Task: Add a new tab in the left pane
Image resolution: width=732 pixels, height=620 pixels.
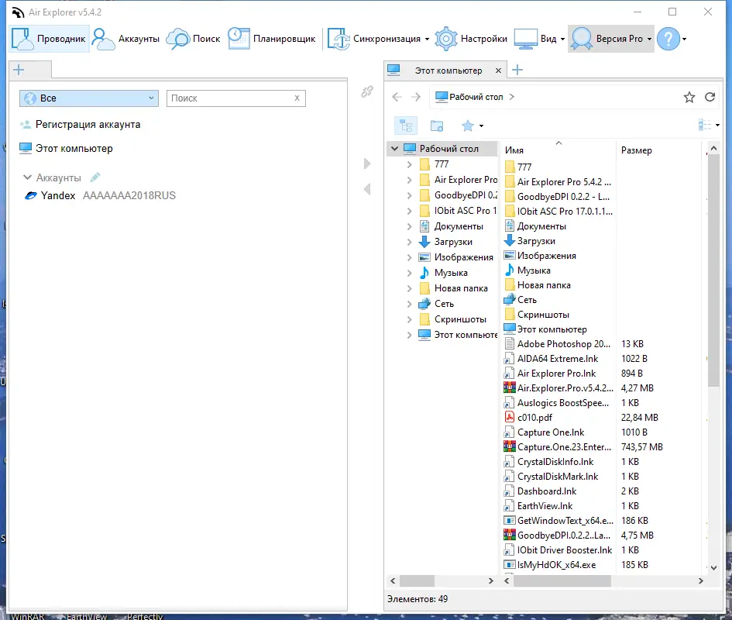Action: [19, 70]
